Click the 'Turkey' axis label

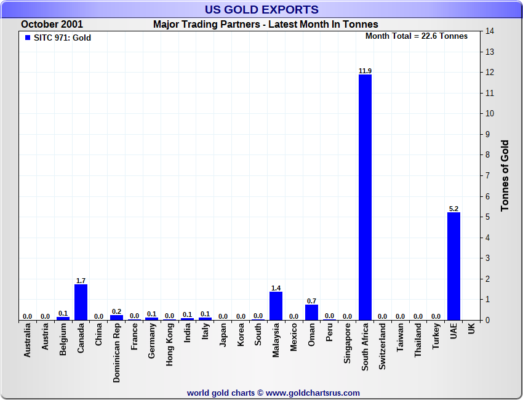436,336
